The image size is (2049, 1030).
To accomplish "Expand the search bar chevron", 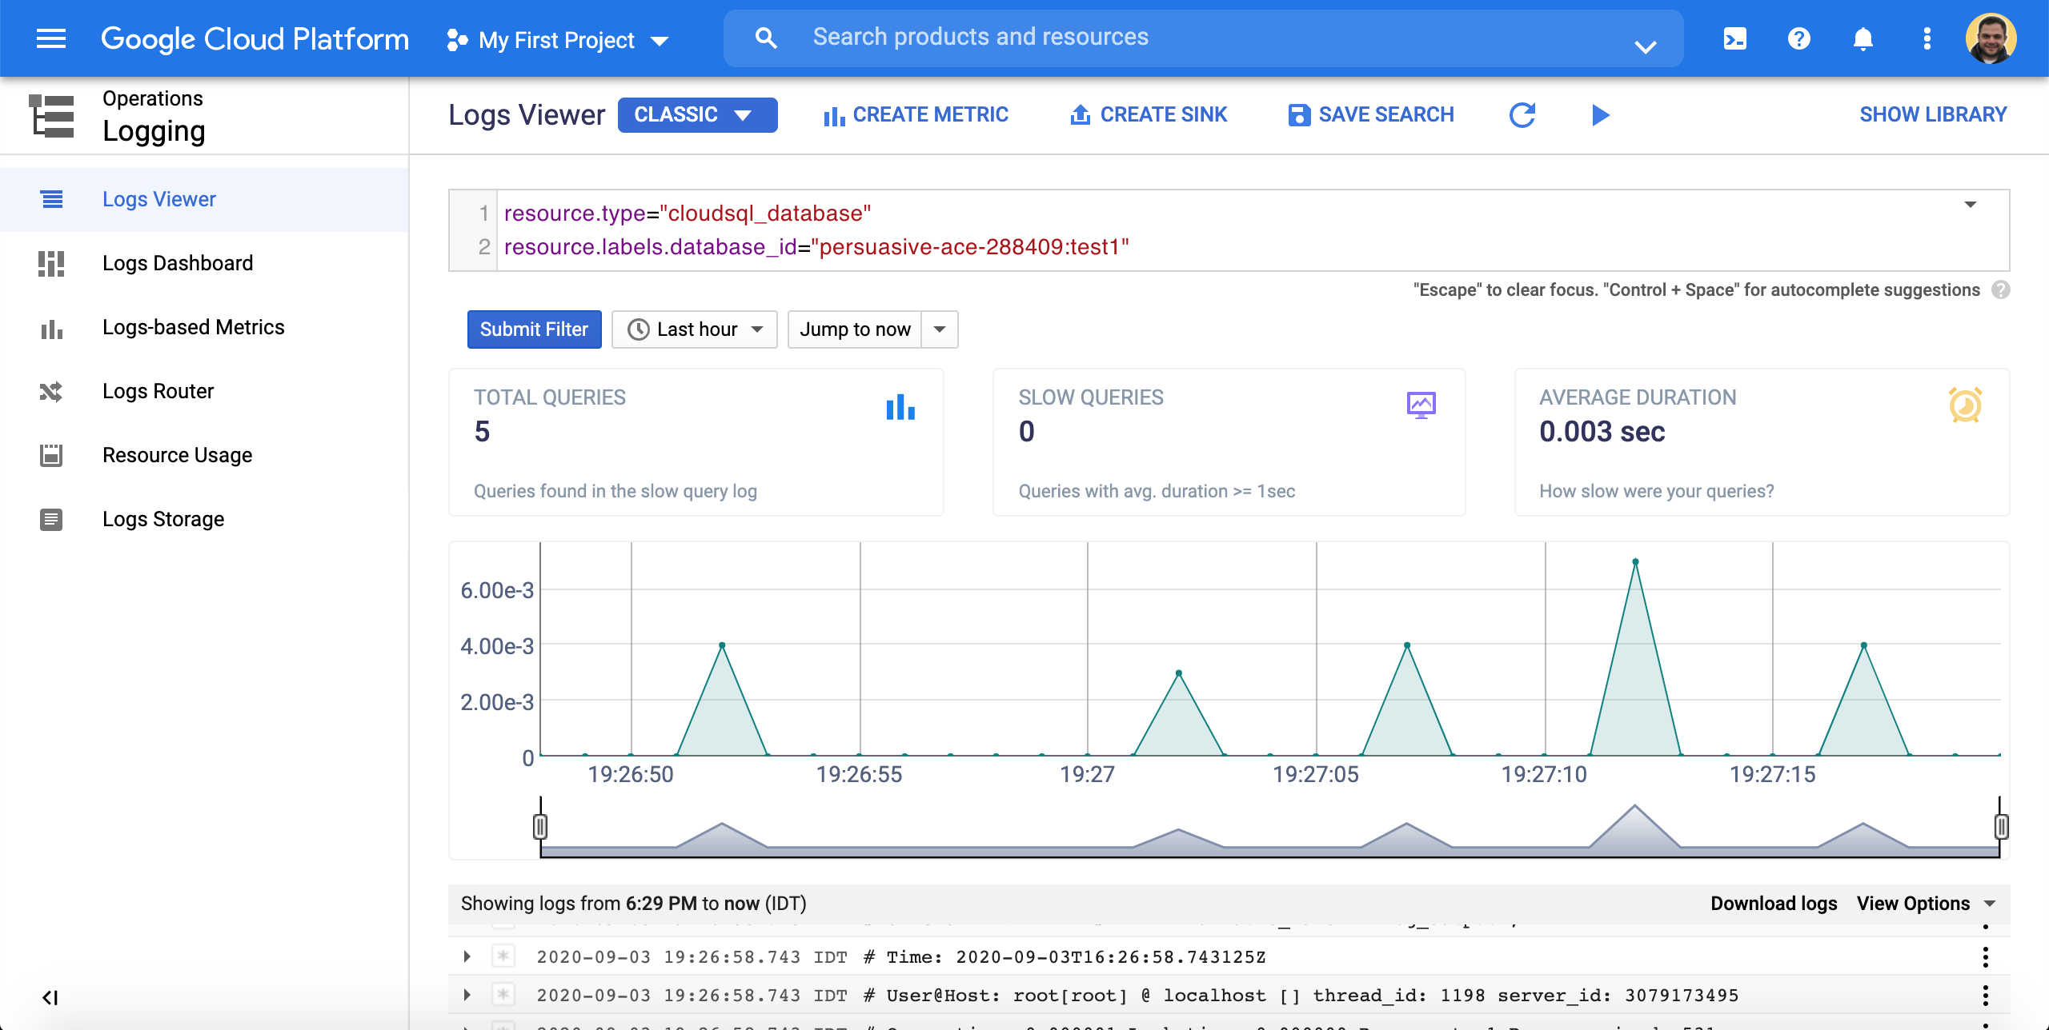I will (x=1646, y=46).
